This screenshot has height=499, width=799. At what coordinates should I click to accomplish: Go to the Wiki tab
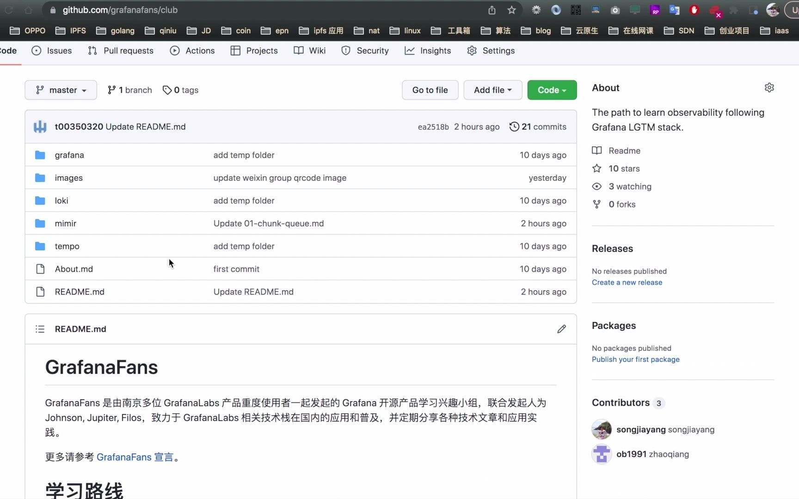pyautogui.click(x=310, y=51)
